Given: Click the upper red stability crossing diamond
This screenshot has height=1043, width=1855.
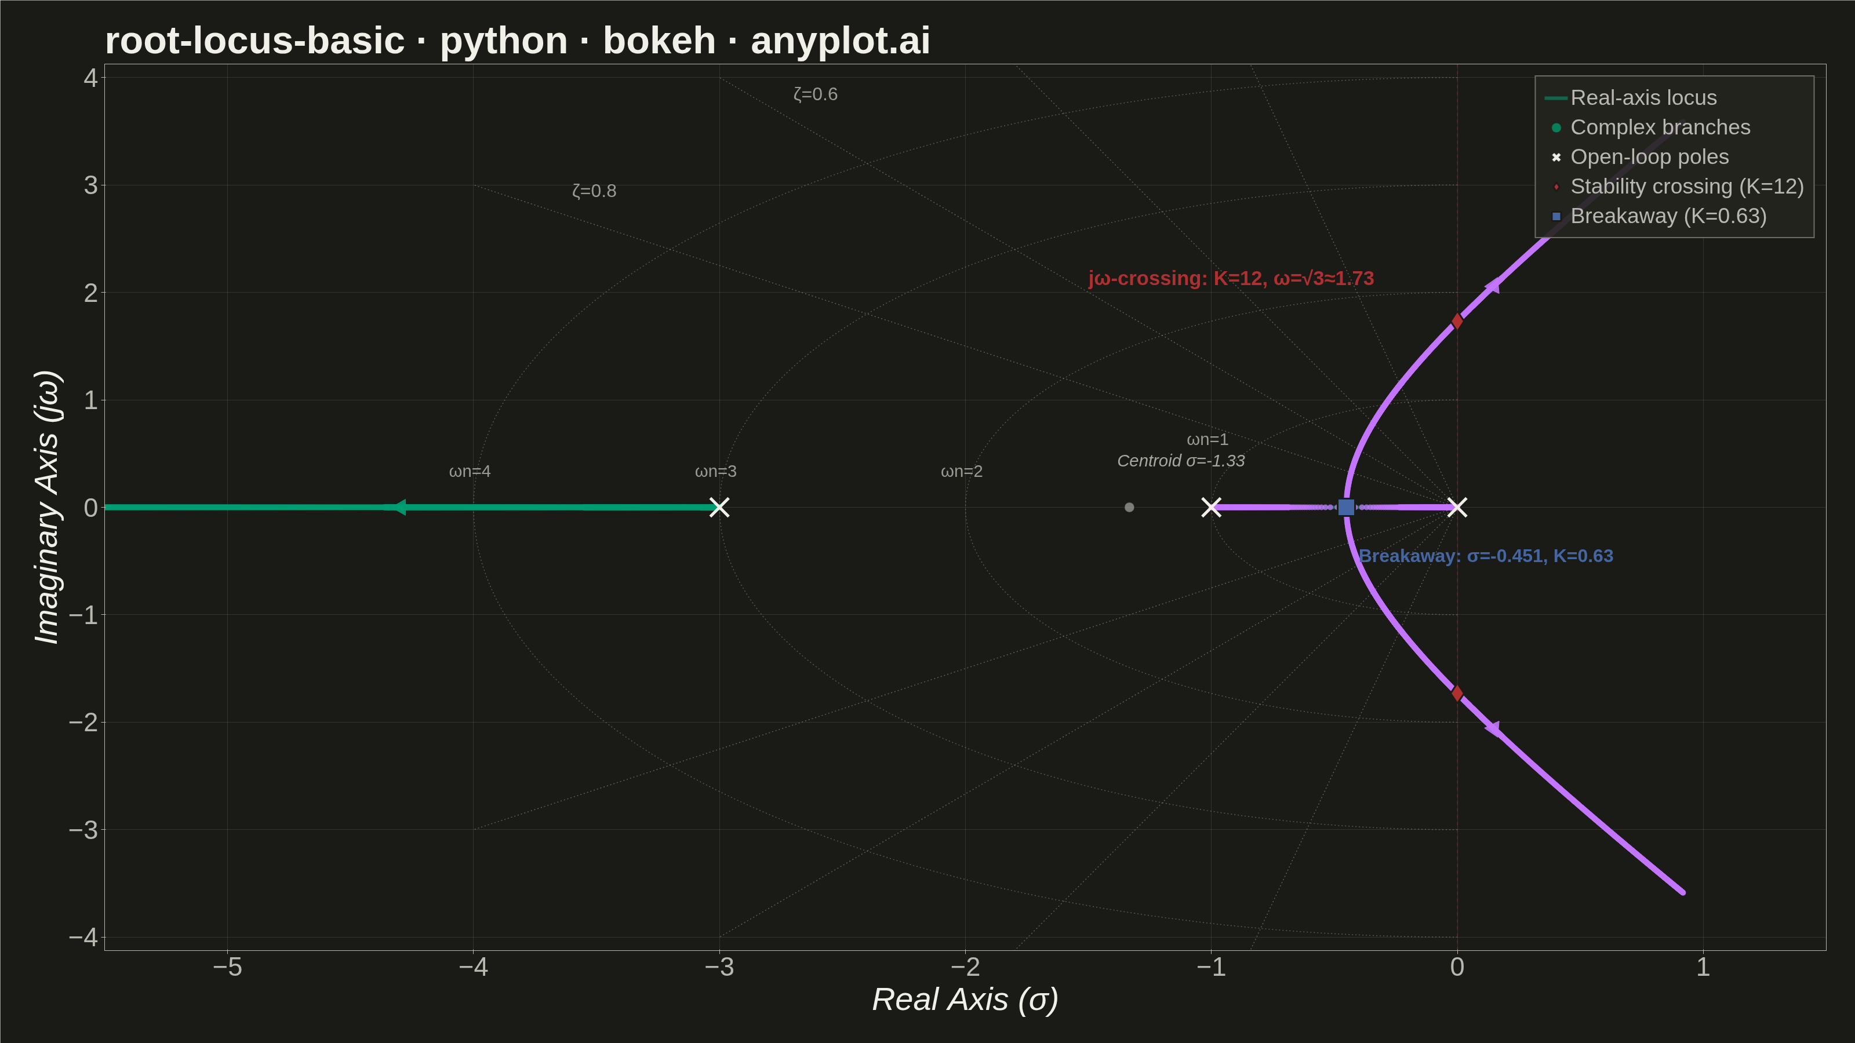Looking at the screenshot, I should click(1457, 320).
